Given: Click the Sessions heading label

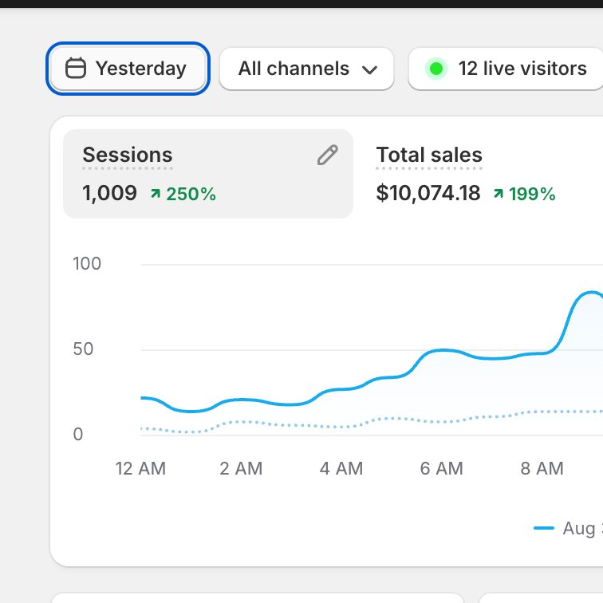Looking at the screenshot, I should tap(128, 155).
